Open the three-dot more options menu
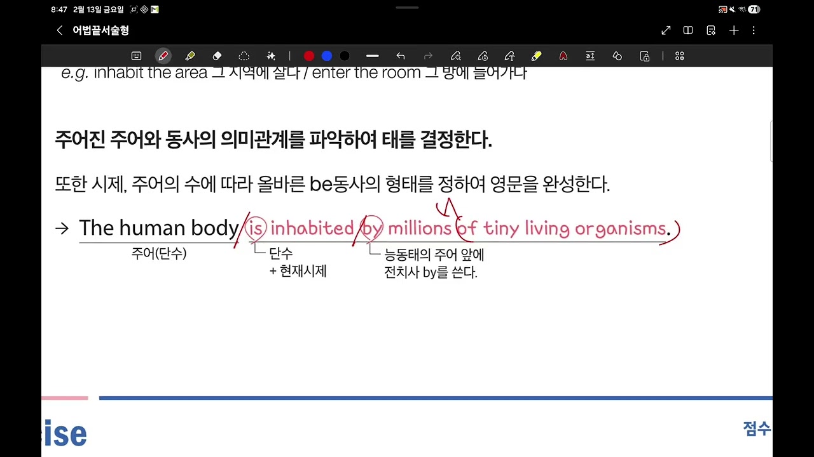 pyautogui.click(x=754, y=30)
